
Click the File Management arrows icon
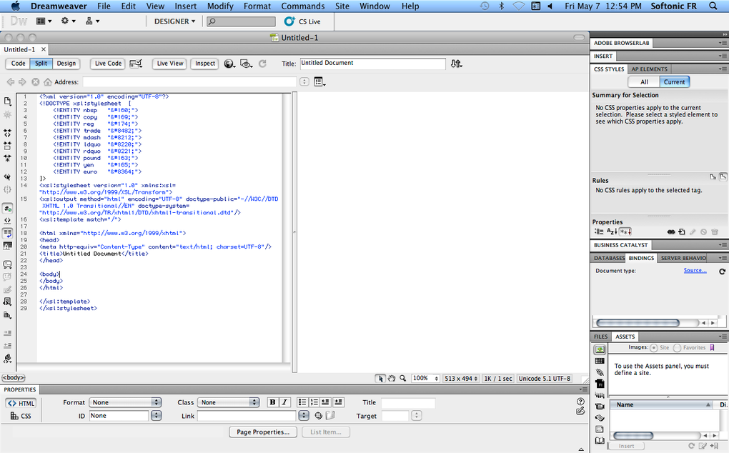(456, 64)
